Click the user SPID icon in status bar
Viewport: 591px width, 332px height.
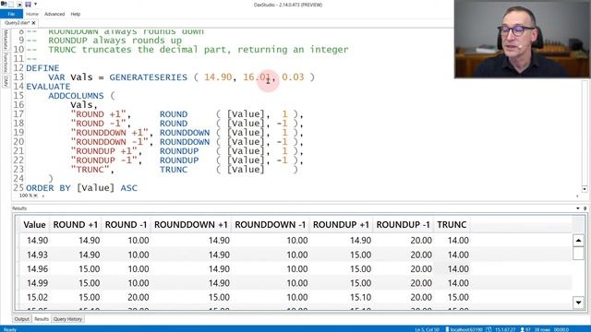click(523, 329)
